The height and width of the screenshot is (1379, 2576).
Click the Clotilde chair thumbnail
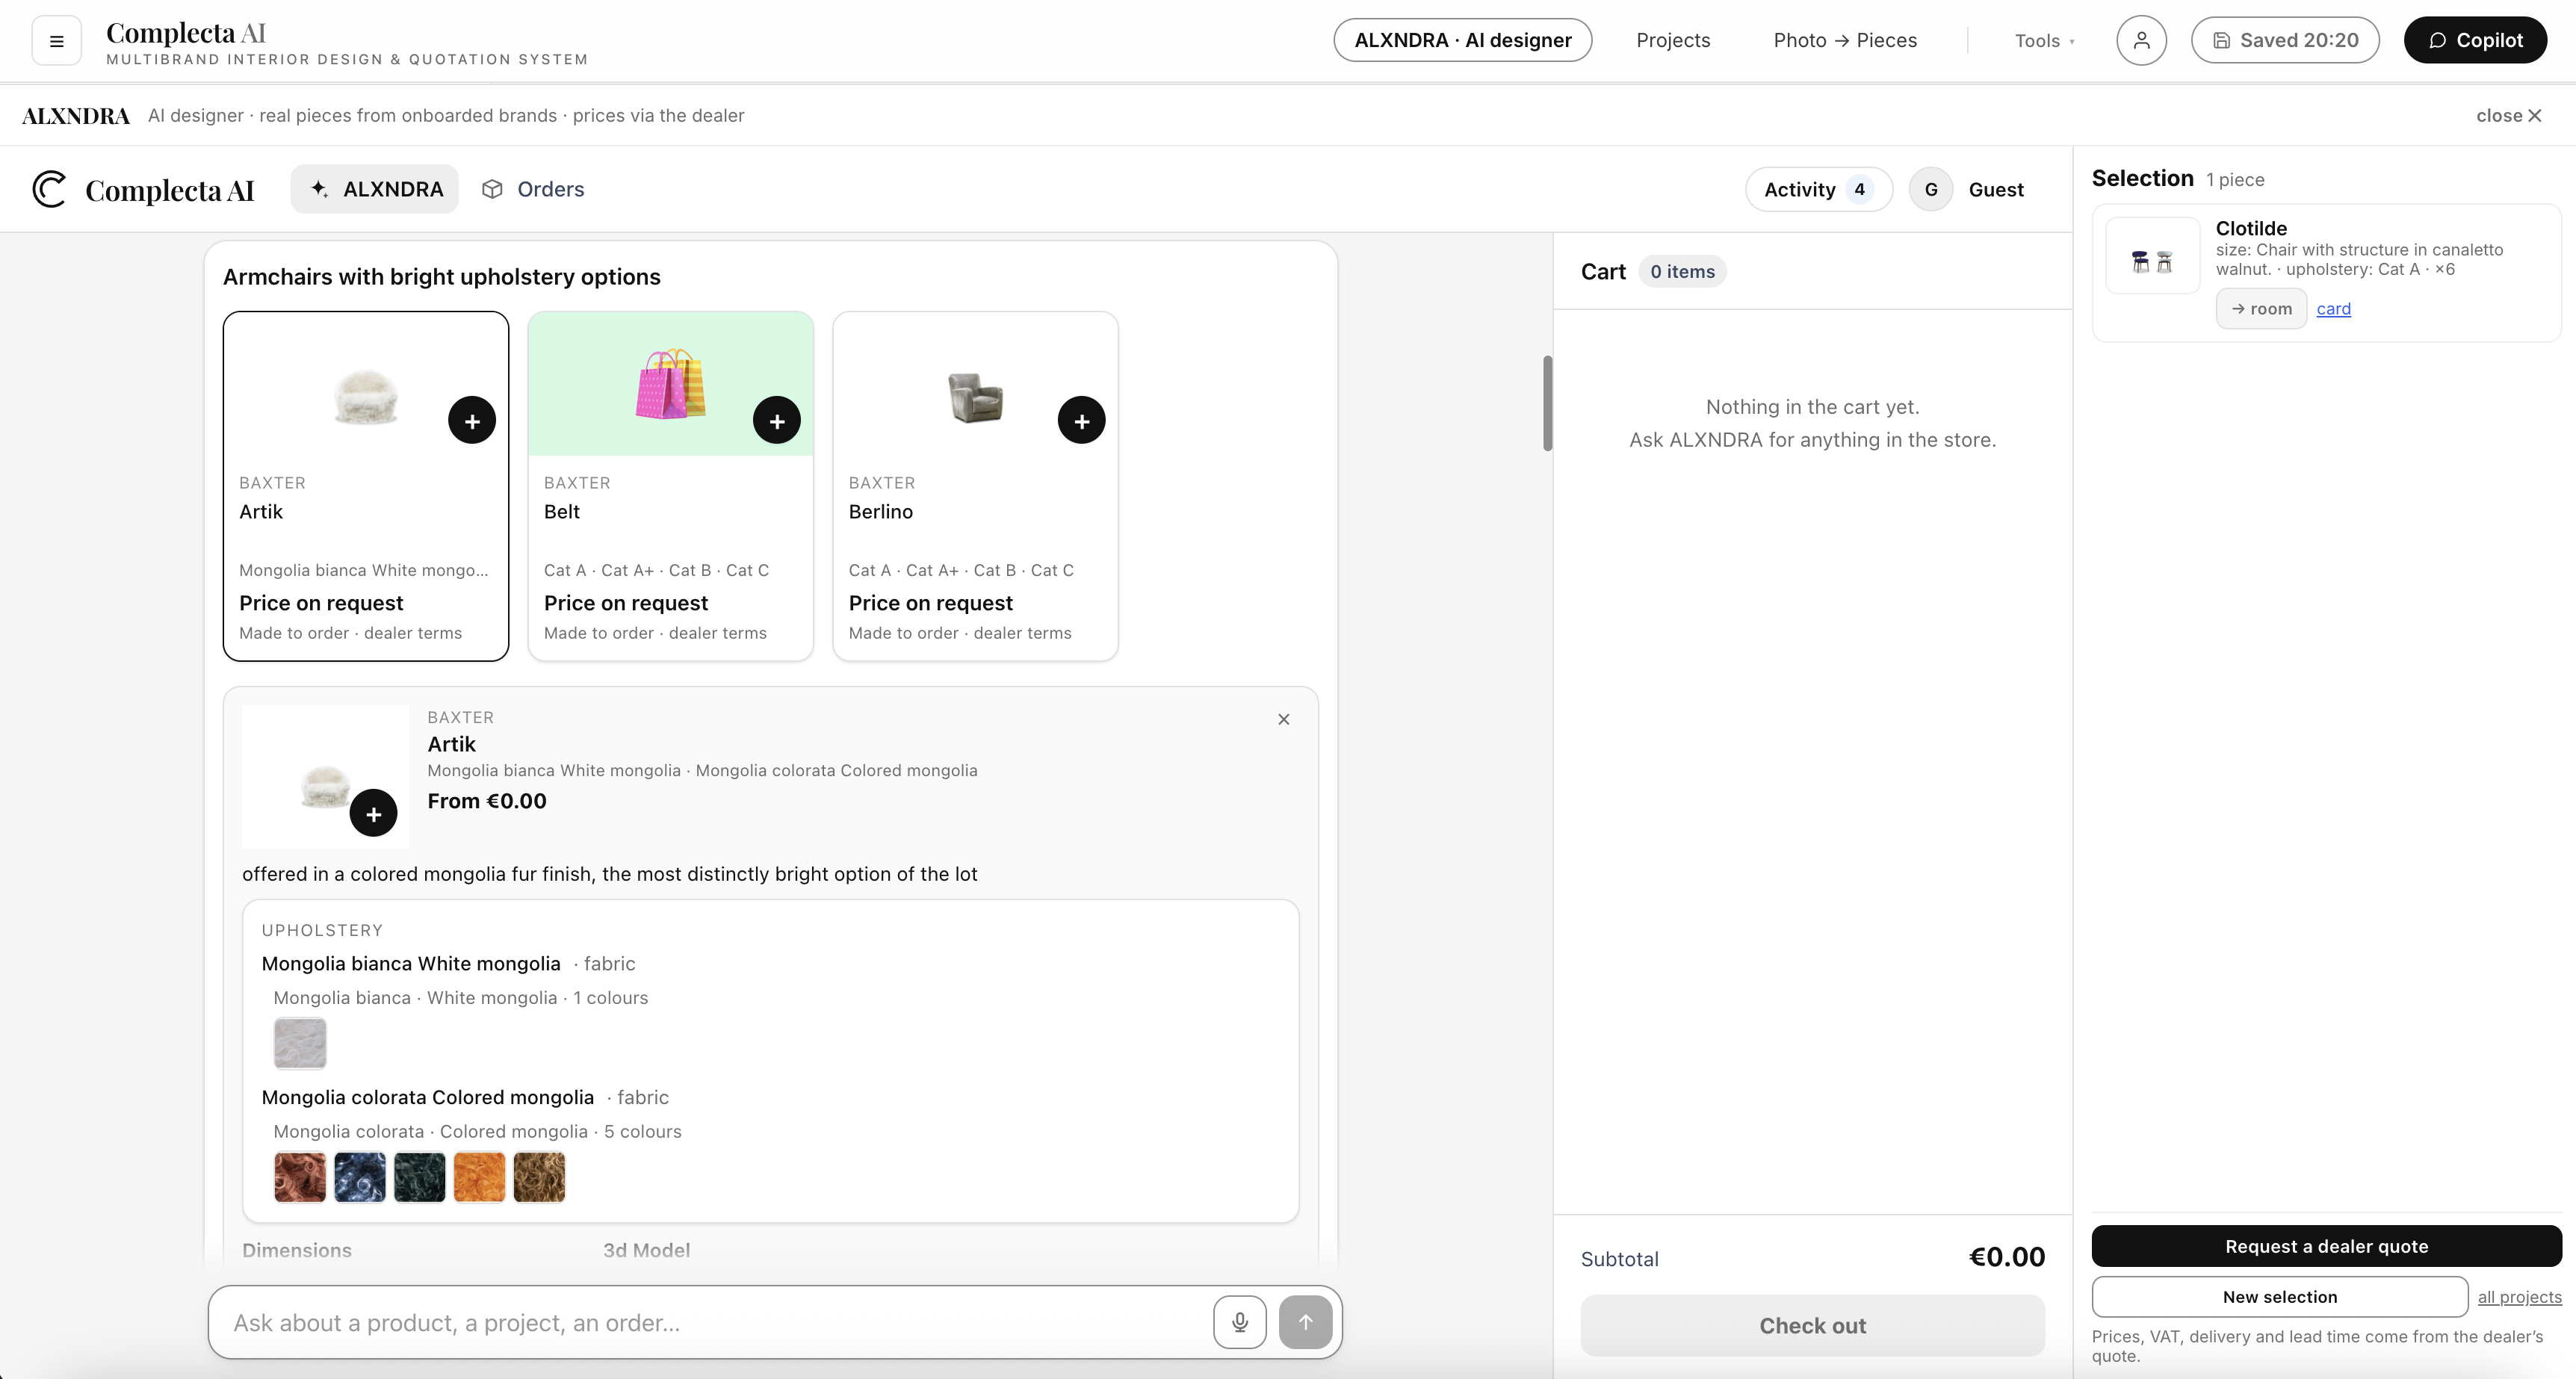[x=2152, y=256]
